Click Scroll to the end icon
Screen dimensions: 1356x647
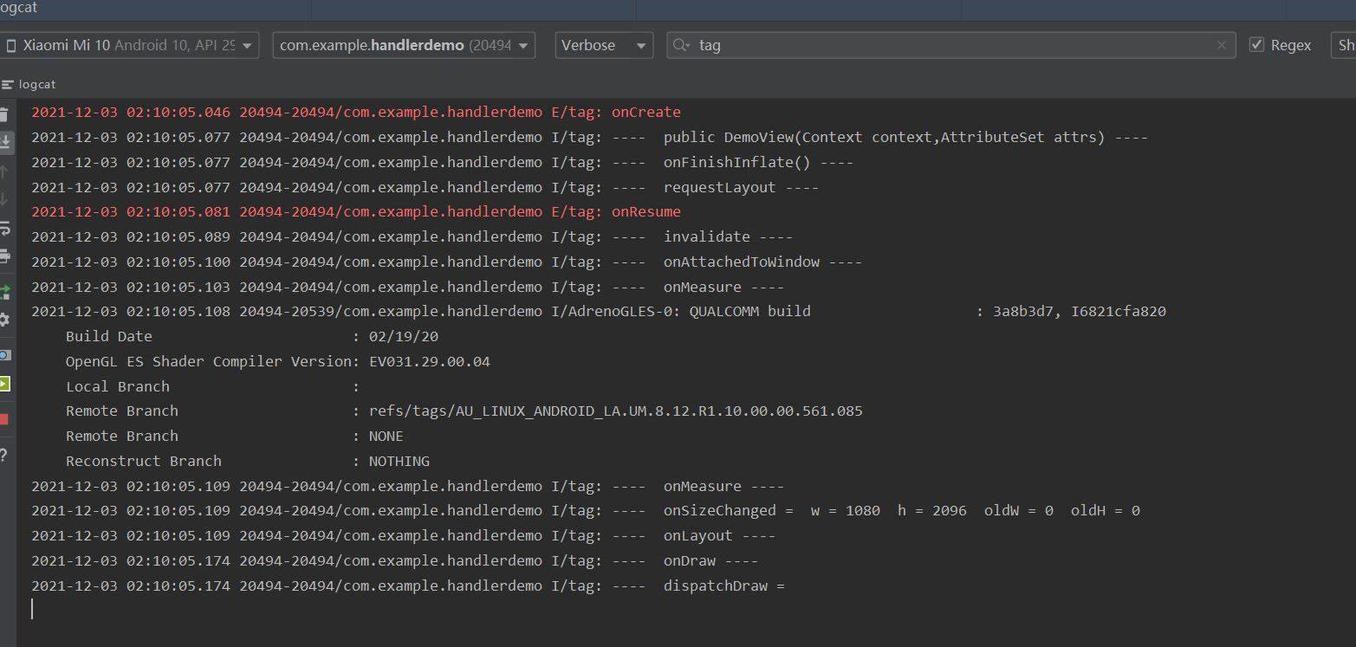coord(4,142)
